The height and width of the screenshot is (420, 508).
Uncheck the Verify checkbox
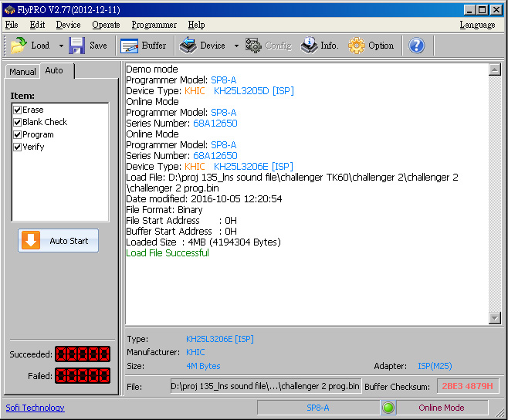point(18,147)
